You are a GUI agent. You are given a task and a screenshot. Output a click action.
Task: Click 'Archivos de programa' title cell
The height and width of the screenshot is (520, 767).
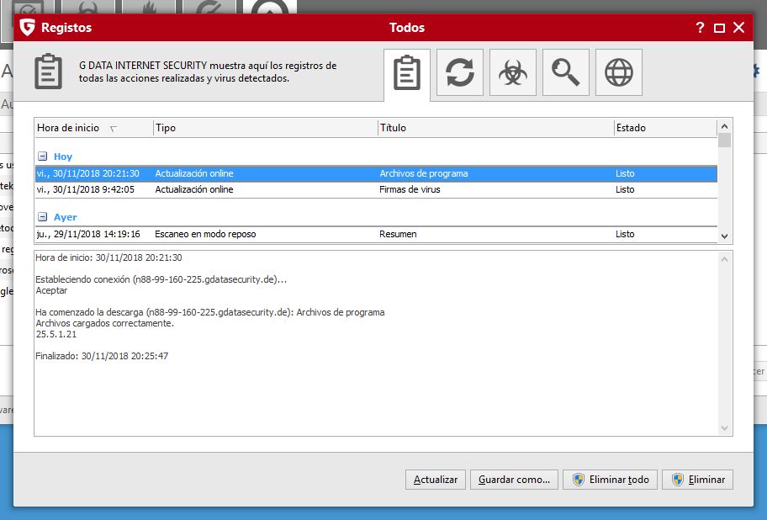[x=424, y=173]
